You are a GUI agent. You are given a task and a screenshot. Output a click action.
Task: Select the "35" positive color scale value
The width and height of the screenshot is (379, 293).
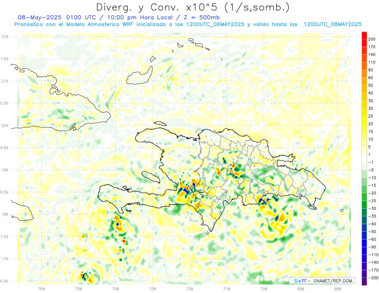(371, 101)
